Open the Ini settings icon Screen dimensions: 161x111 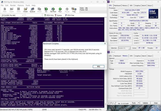[46, 10]
